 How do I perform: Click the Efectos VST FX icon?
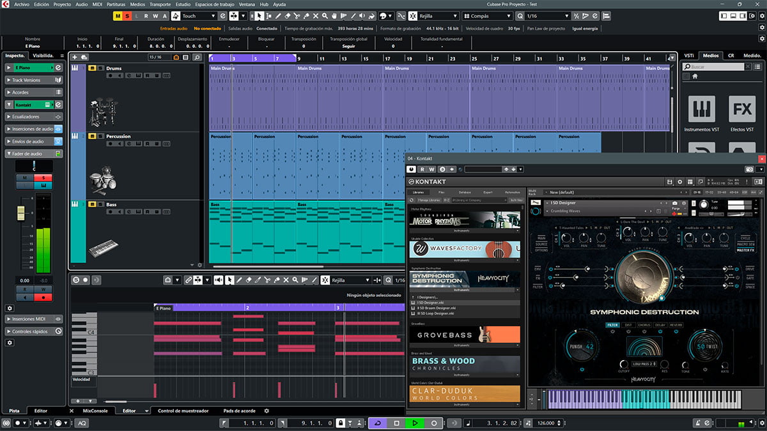pyautogui.click(x=742, y=109)
